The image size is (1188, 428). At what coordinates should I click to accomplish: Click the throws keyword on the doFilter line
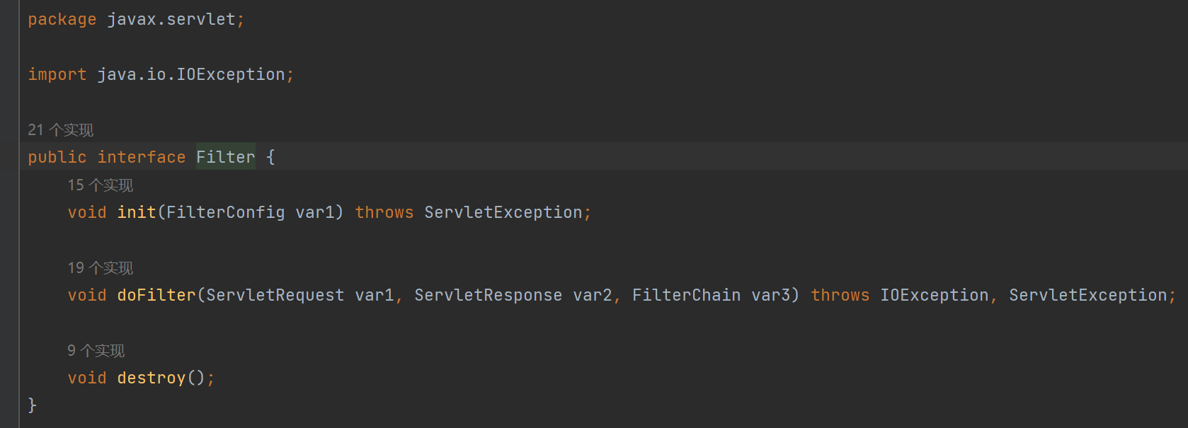[x=840, y=295]
